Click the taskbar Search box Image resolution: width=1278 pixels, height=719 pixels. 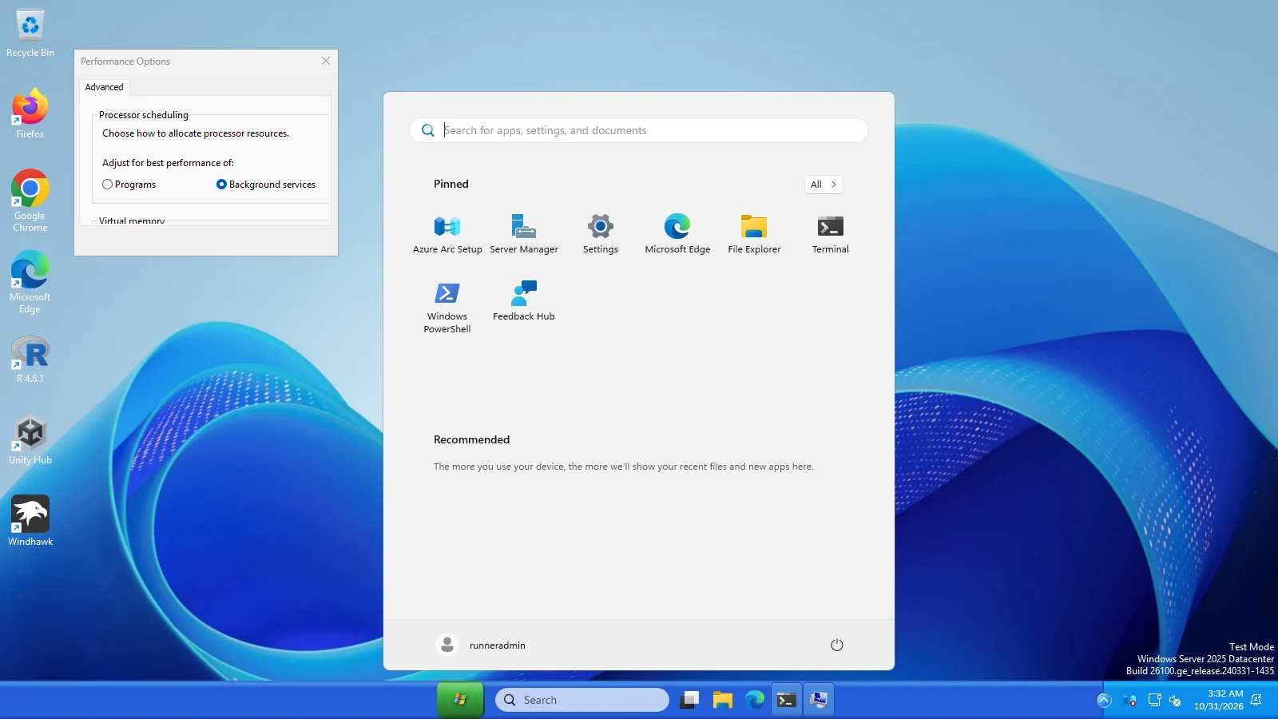tap(582, 700)
